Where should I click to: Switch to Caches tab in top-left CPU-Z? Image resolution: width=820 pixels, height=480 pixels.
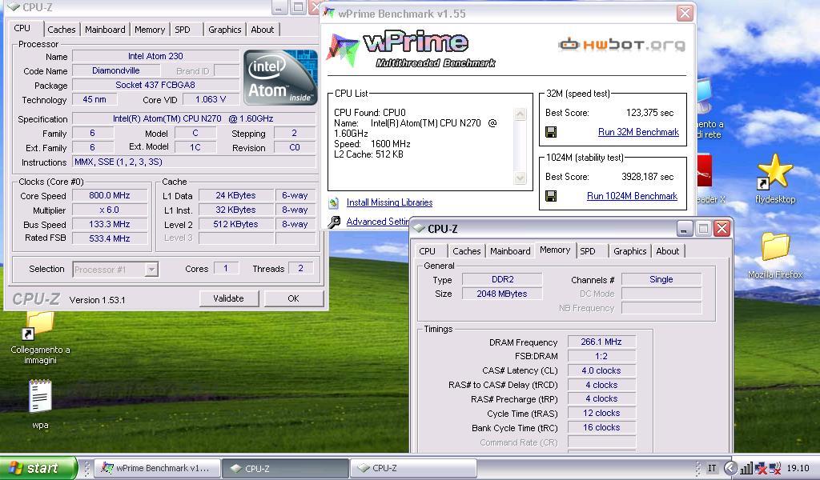[61, 30]
